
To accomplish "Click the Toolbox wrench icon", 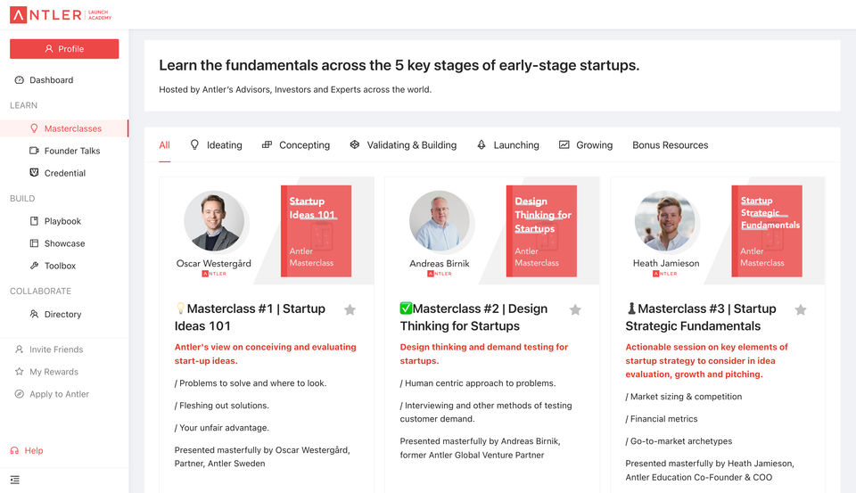I will 34,266.
